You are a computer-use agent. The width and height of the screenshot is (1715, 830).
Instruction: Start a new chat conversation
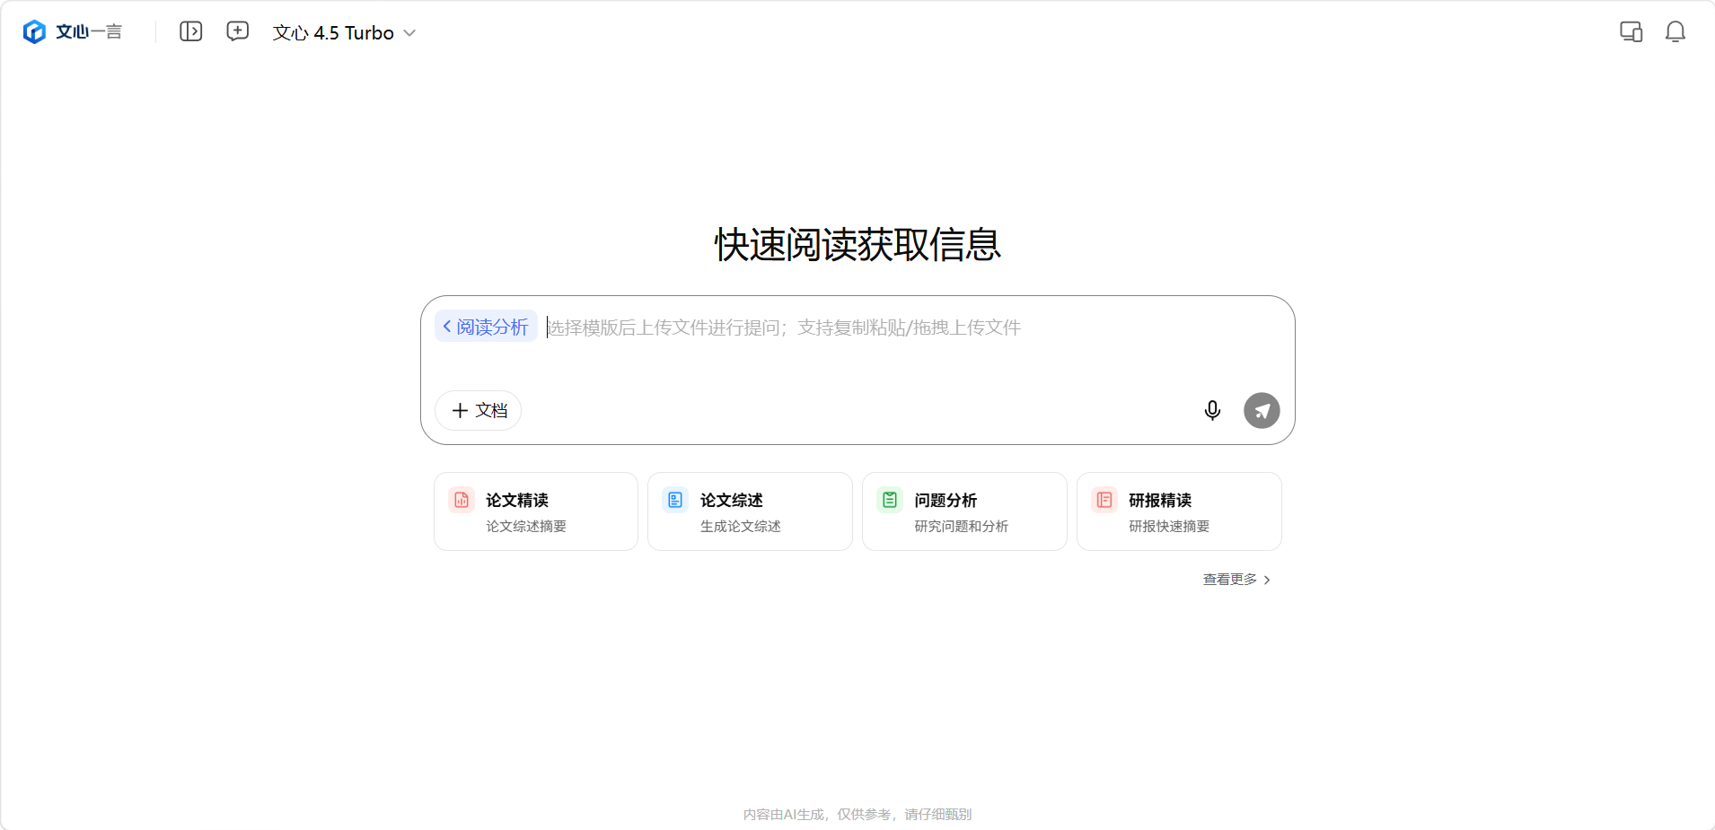point(238,32)
